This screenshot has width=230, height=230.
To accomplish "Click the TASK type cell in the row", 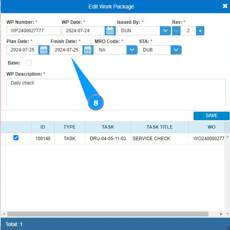I will pos(69,139).
